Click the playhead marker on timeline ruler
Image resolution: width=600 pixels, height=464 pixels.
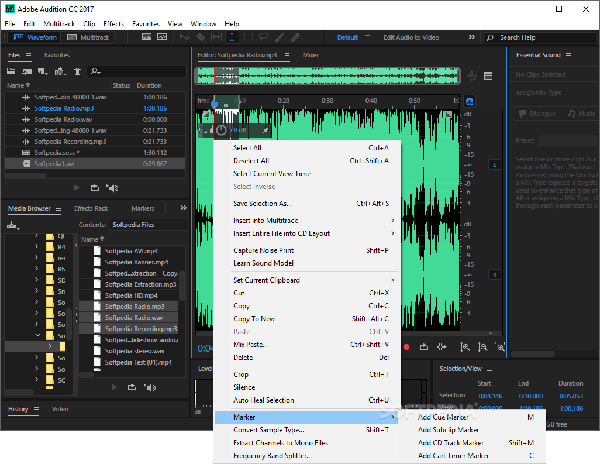pos(214,104)
